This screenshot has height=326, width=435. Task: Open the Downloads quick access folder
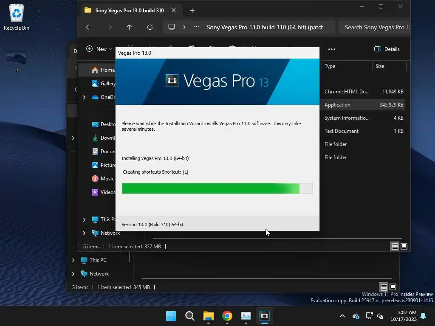[103, 138]
